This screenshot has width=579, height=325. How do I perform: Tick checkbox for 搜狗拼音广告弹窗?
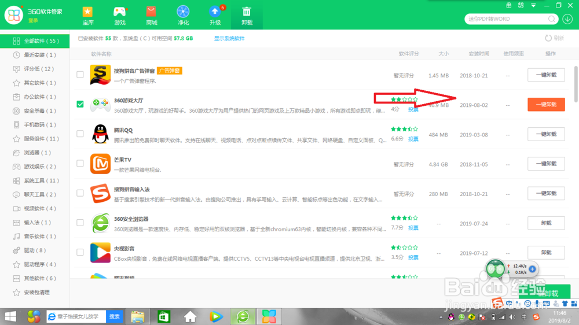coord(80,75)
